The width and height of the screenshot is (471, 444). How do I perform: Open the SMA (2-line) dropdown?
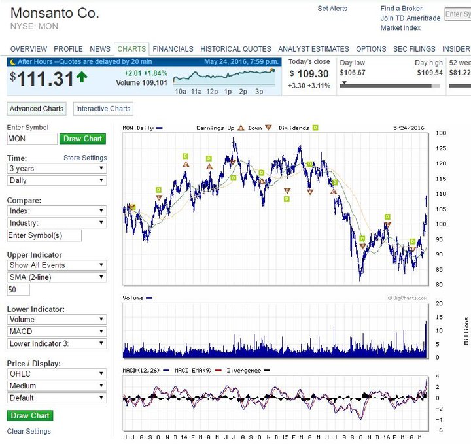coord(57,277)
